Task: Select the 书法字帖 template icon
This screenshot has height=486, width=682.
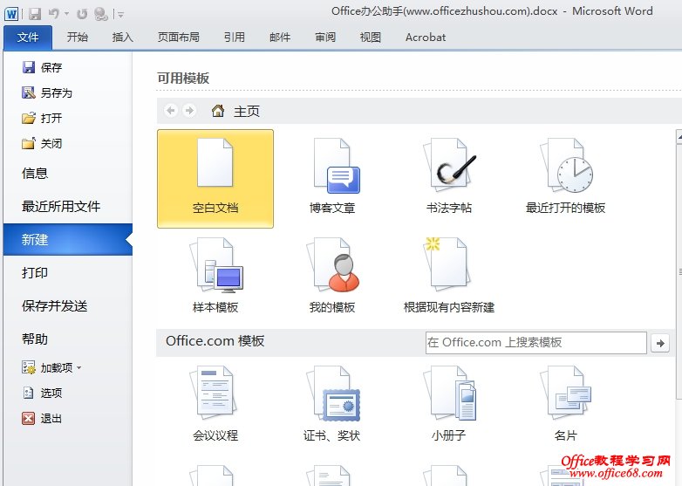Action: [449, 166]
